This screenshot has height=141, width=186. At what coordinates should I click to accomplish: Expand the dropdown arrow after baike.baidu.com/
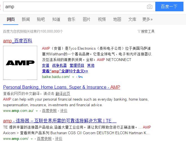(73, 77)
